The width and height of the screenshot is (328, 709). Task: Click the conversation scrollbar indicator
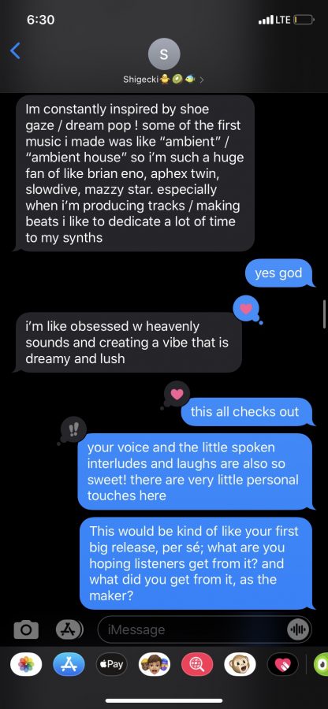324,314
